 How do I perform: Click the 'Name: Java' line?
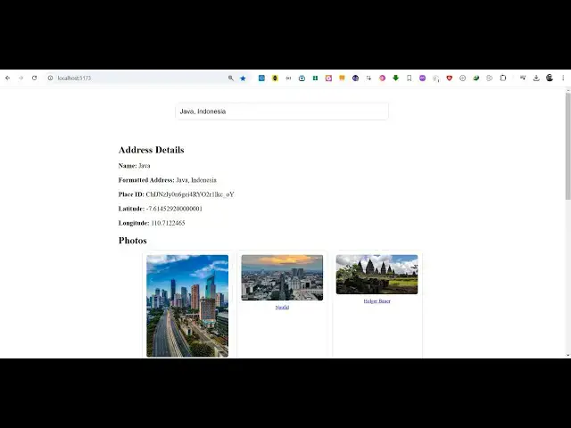134,166
